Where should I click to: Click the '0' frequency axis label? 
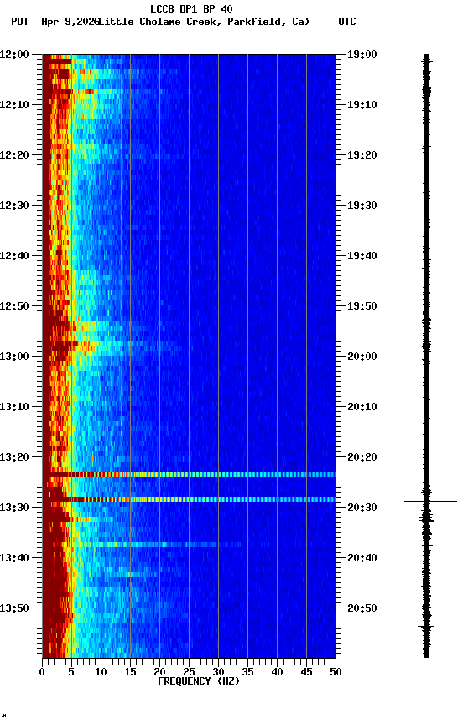(x=42, y=672)
